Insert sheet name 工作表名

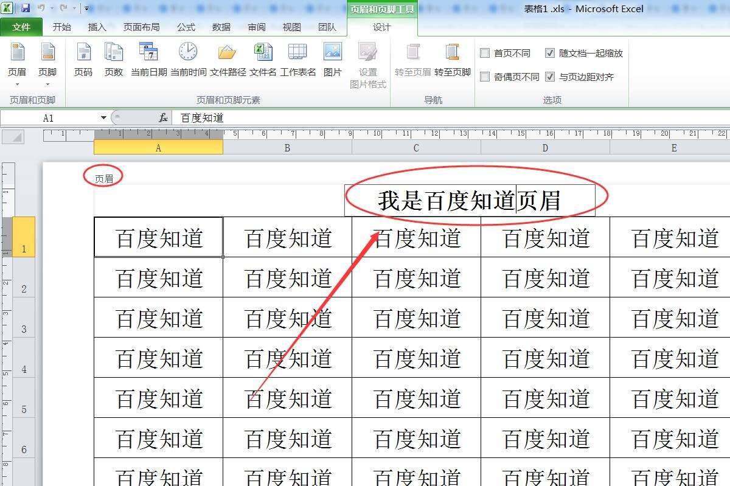[297, 60]
